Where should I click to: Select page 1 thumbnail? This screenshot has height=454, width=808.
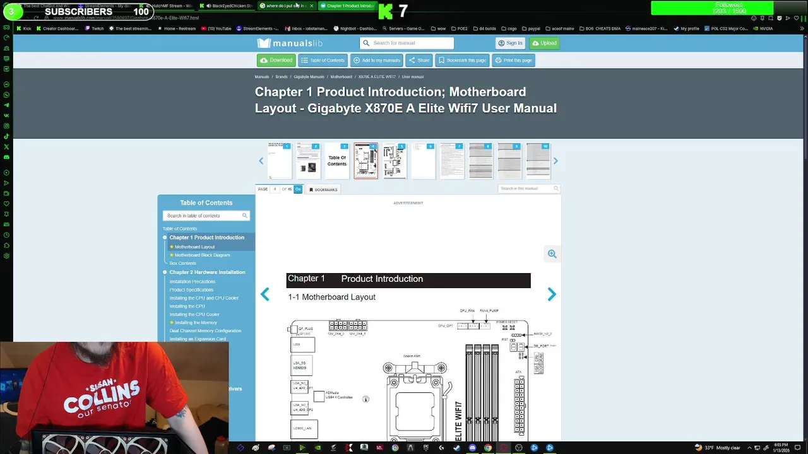click(279, 161)
